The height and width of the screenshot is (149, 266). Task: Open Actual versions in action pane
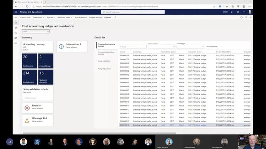pos(81,17)
